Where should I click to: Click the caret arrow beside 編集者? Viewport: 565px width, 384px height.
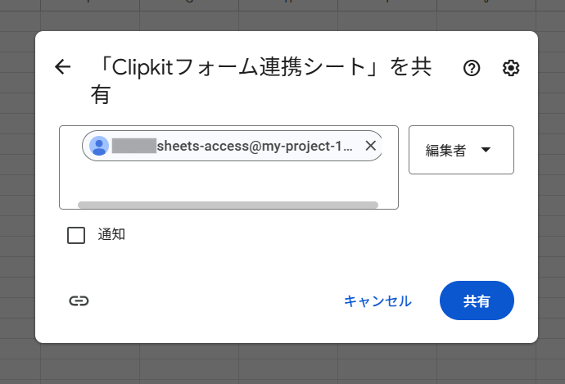pos(486,151)
